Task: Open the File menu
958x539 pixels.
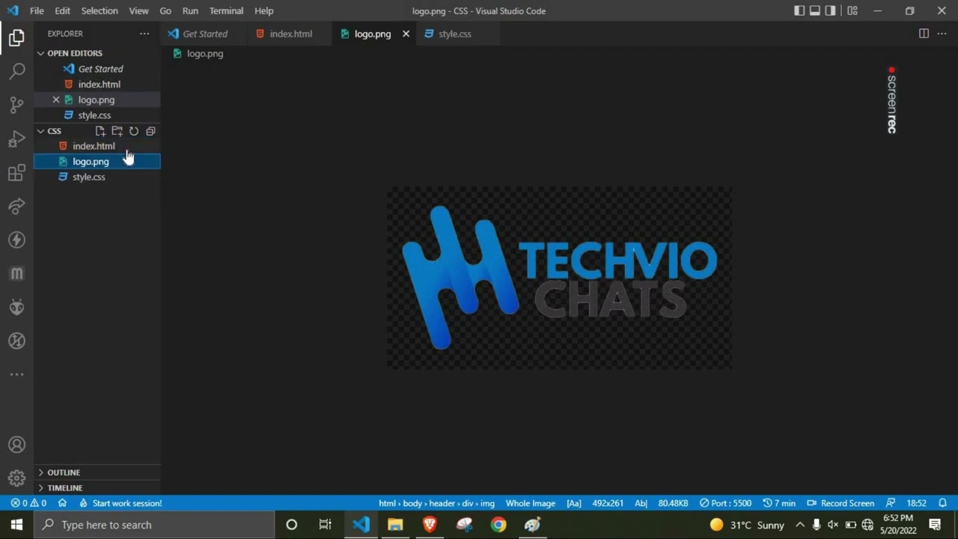Action: pyautogui.click(x=37, y=10)
